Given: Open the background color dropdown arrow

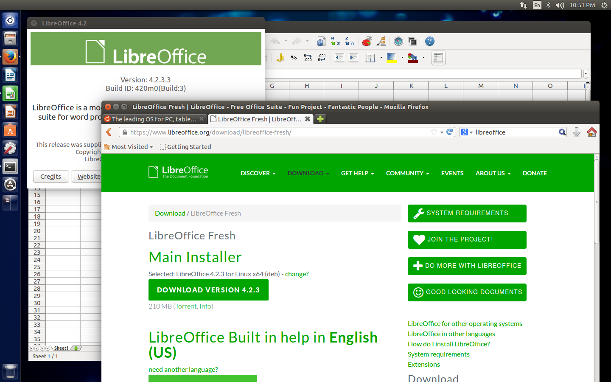Looking at the screenshot, I should pos(402,58).
